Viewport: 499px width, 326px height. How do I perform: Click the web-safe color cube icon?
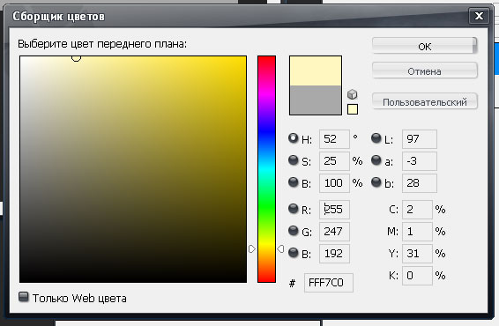point(353,94)
